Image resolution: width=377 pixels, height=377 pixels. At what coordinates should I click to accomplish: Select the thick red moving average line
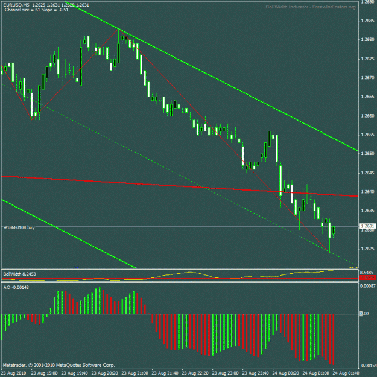tap(180, 186)
